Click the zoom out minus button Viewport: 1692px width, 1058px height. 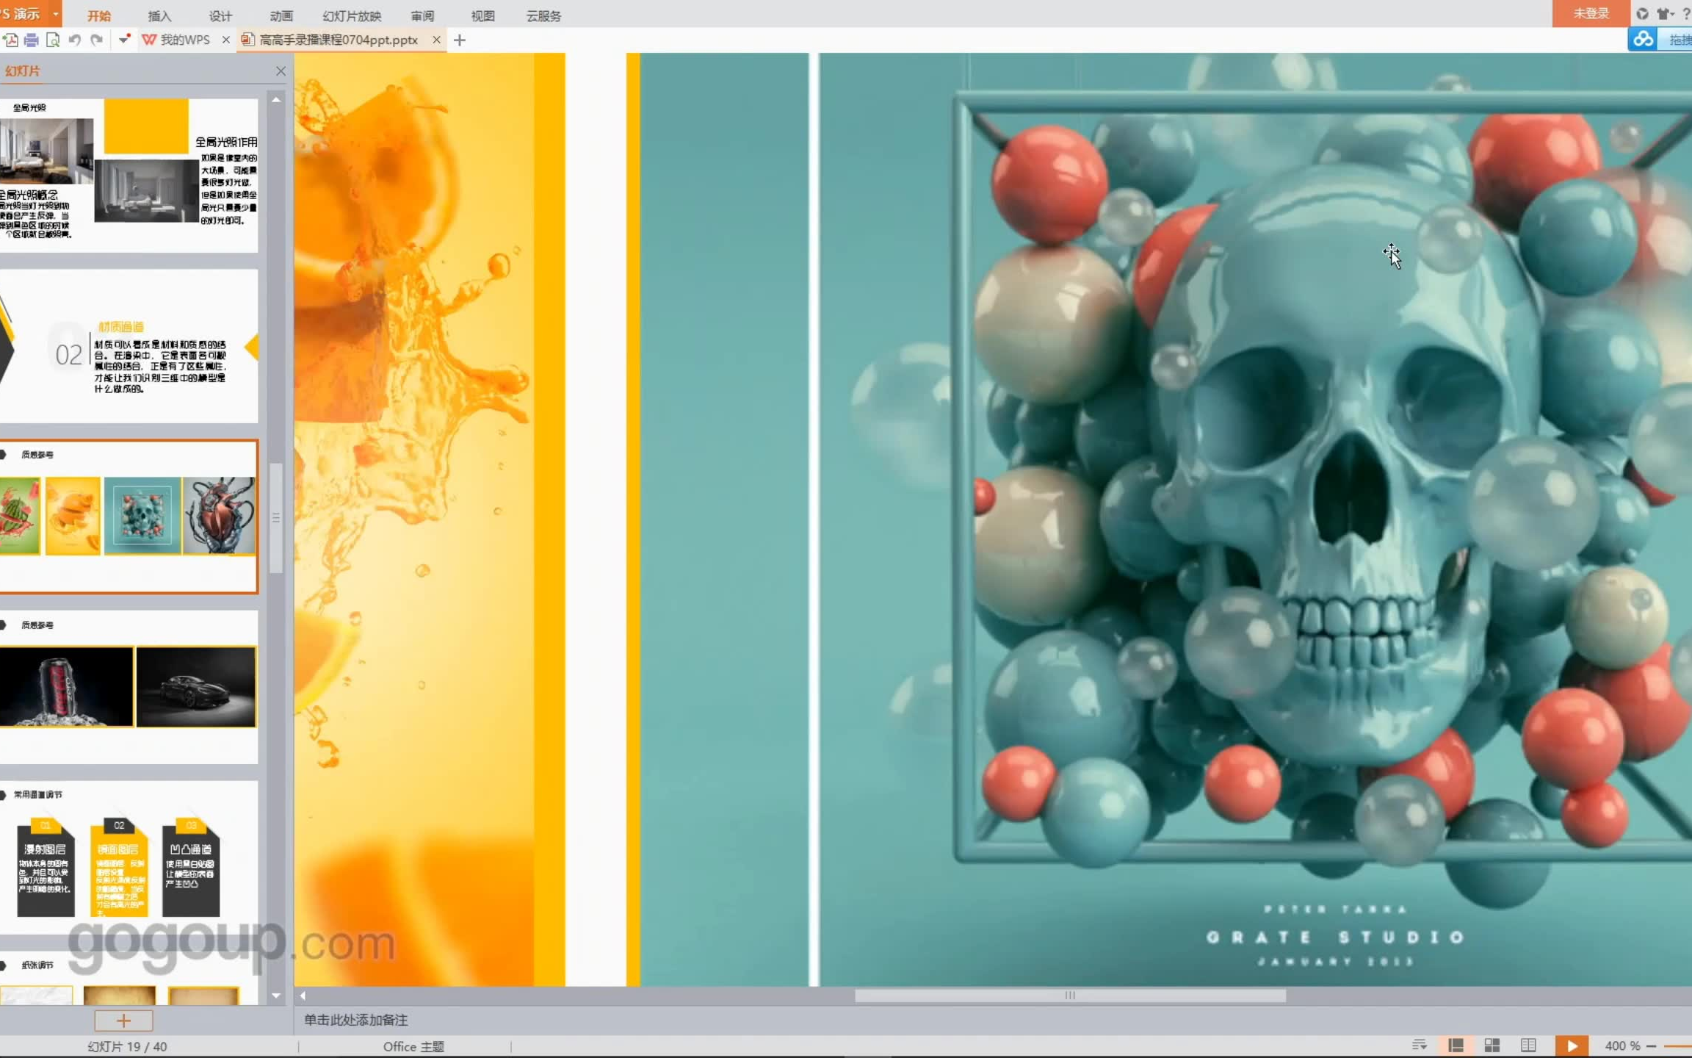coord(1651,1046)
